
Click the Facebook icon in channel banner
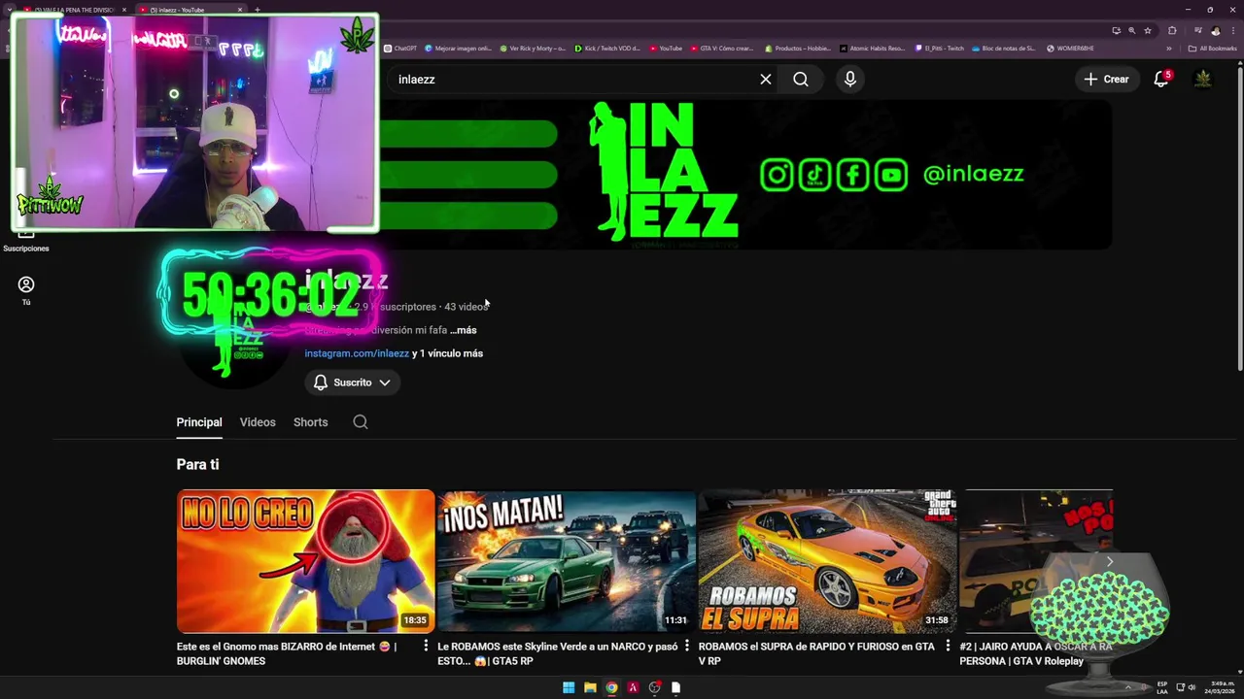(x=852, y=175)
